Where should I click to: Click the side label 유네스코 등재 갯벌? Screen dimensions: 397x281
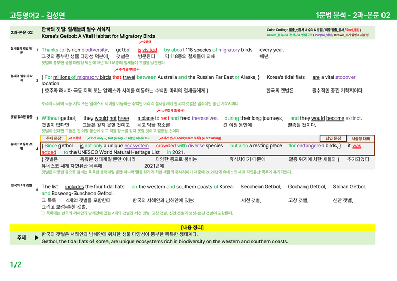pyautogui.click(x=22, y=146)
